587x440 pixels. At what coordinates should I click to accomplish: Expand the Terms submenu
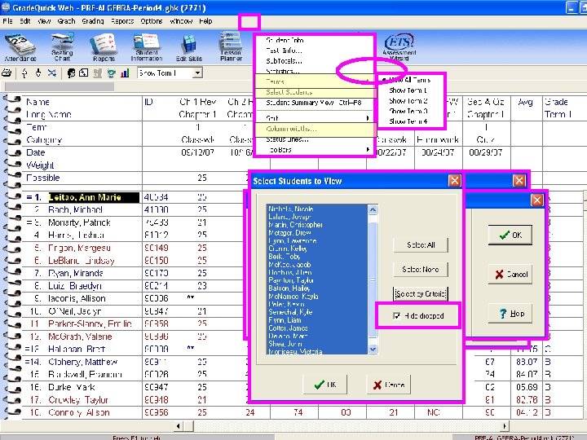point(315,81)
